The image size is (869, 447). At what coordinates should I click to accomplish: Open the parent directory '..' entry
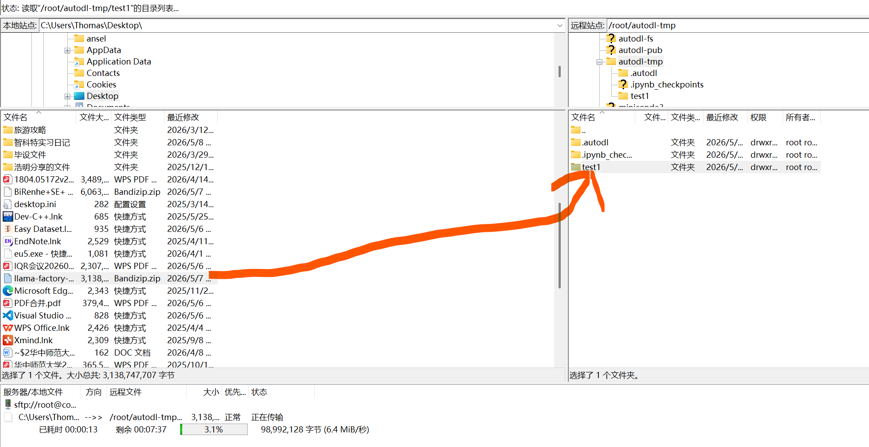[x=578, y=130]
